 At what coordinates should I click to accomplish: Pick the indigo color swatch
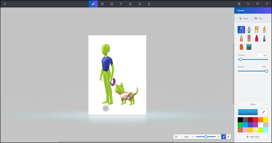click(250, 125)
